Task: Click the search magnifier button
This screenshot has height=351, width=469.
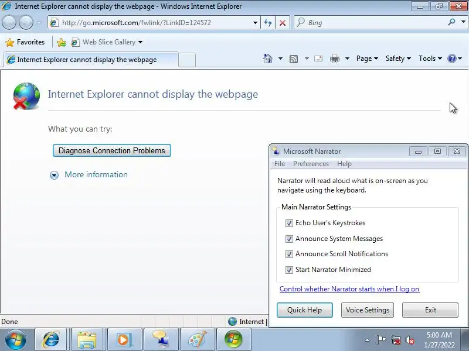Action: coord(451,22)
